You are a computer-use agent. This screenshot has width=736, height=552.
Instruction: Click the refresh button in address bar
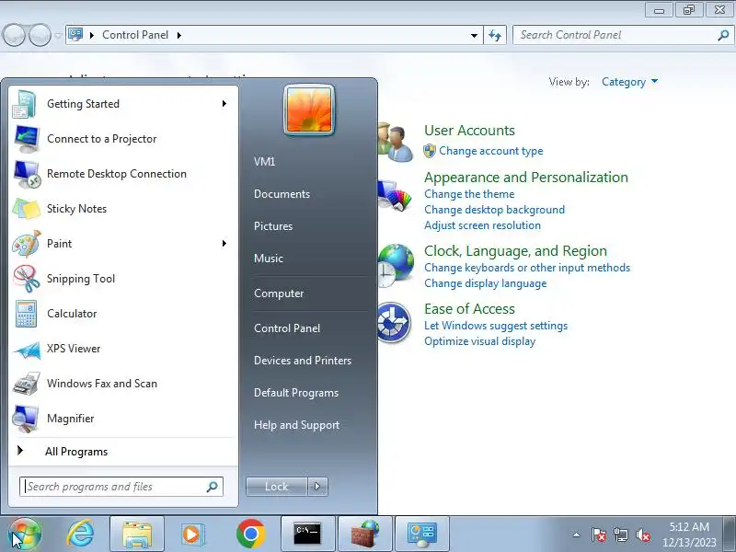[x=495, y=35]
